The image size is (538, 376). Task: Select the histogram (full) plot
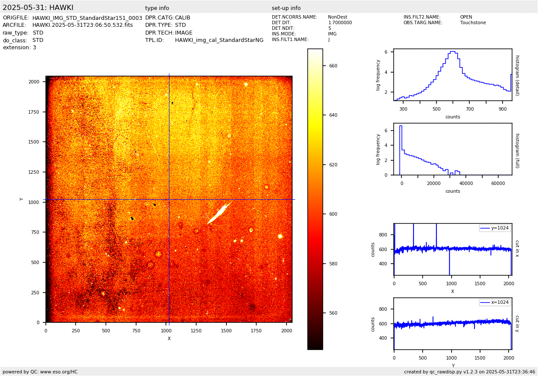coord(452,149)
